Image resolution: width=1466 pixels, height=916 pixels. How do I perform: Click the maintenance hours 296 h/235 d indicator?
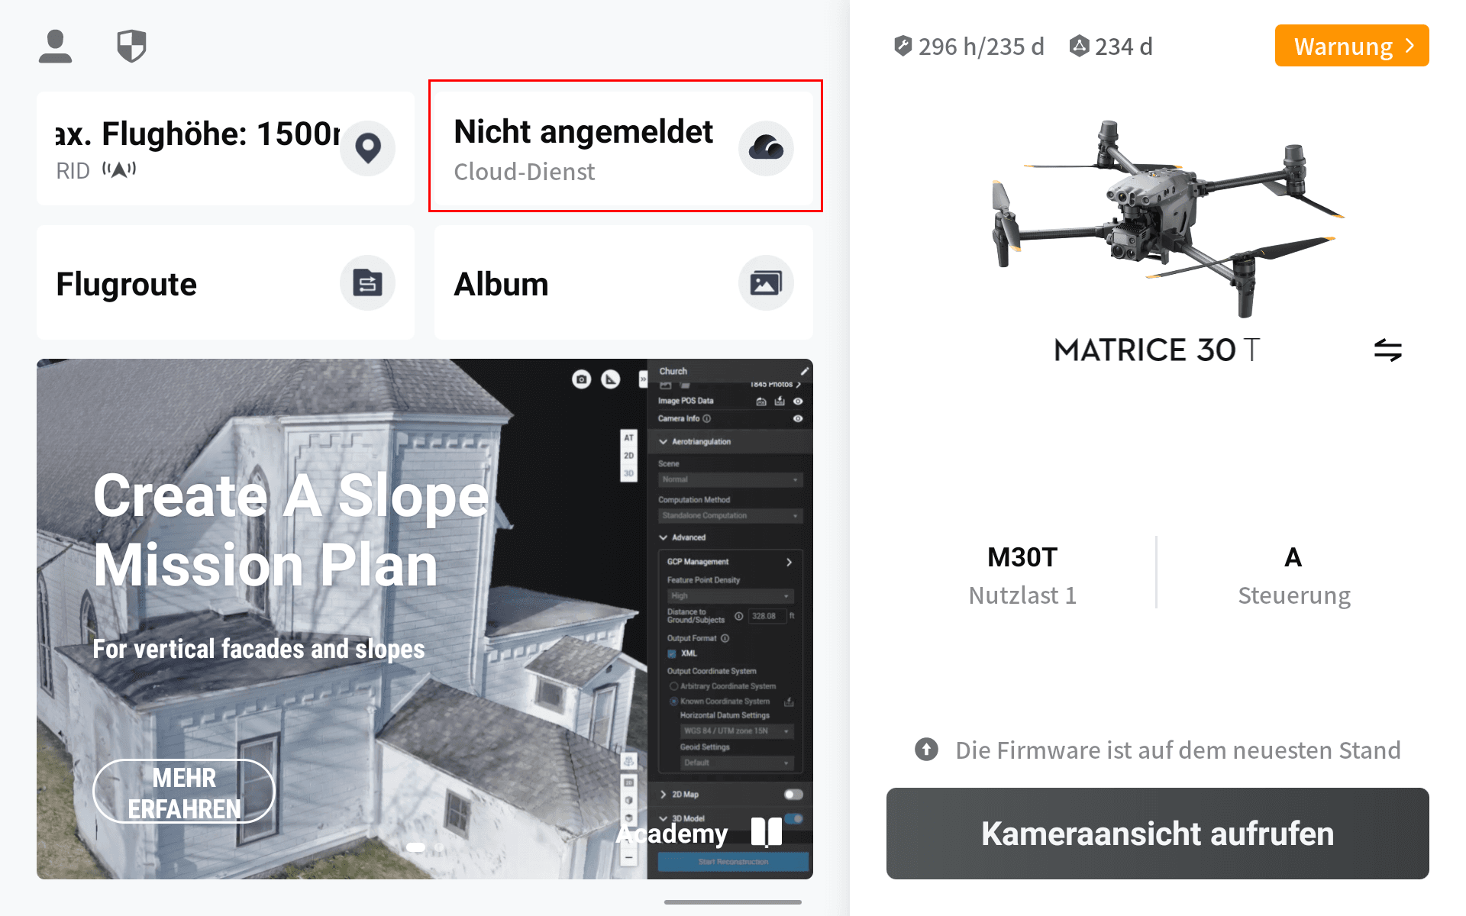tap(968, 47)
